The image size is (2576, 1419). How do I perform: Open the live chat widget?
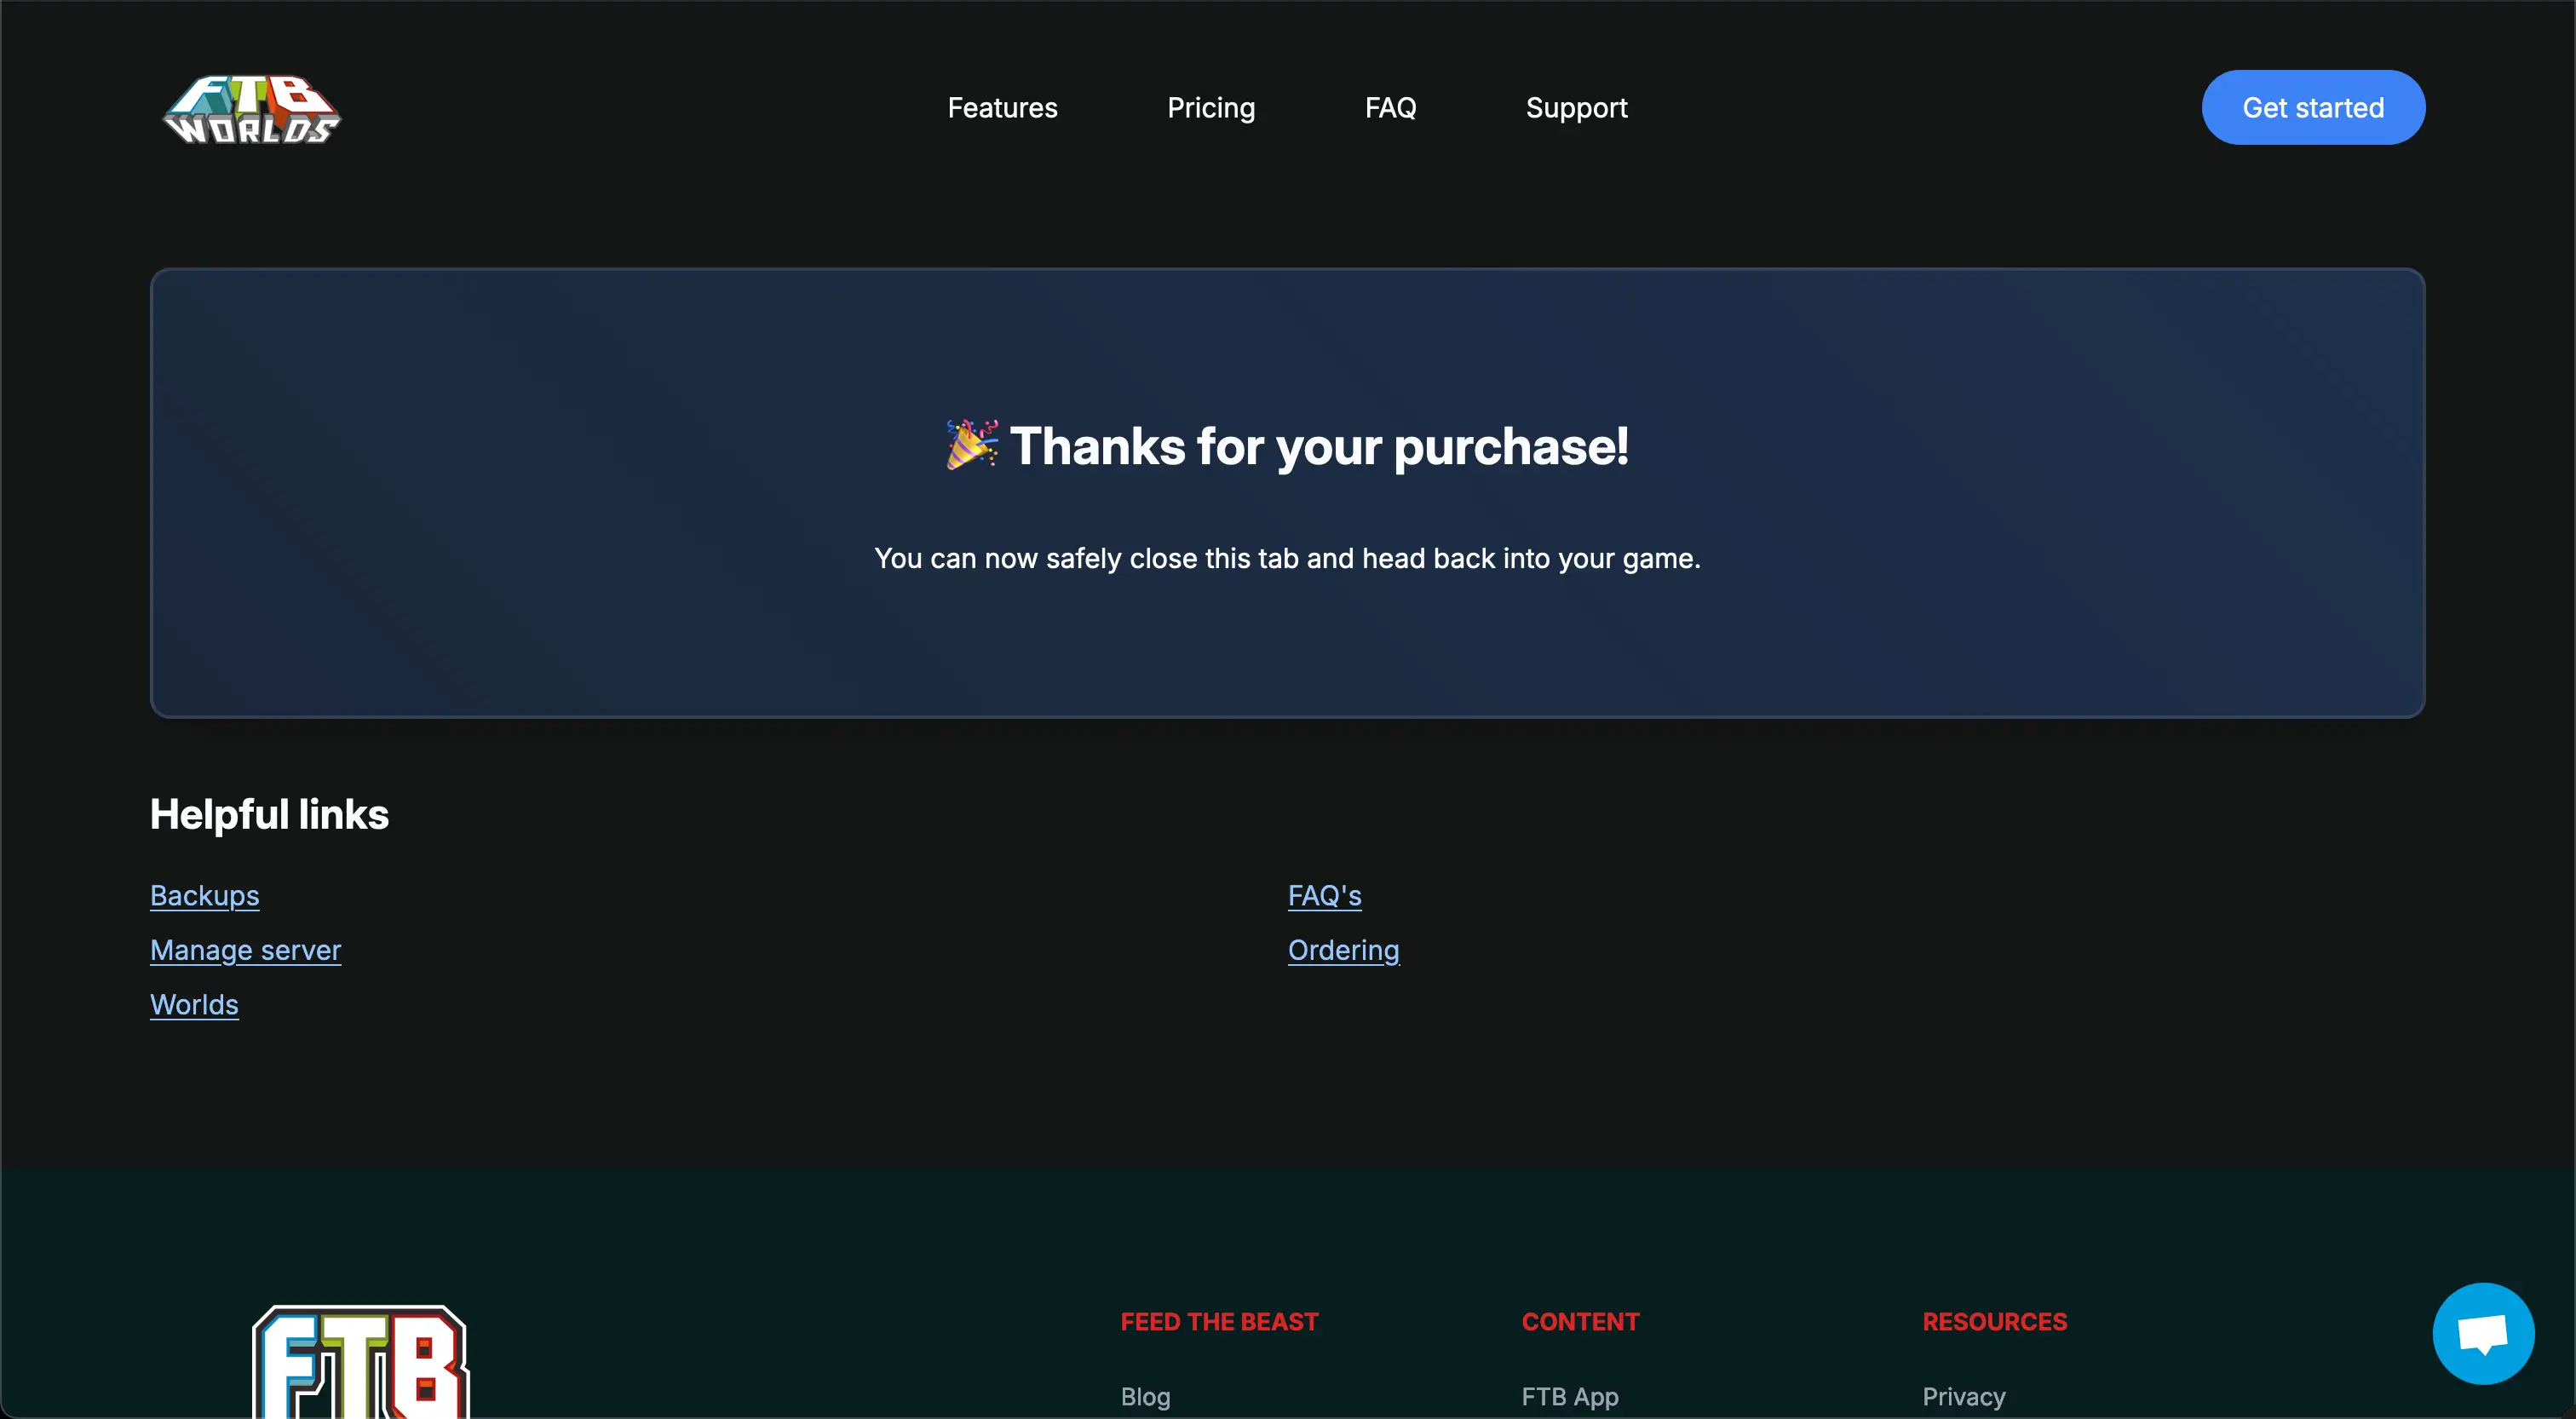tap(2483, 1333)
